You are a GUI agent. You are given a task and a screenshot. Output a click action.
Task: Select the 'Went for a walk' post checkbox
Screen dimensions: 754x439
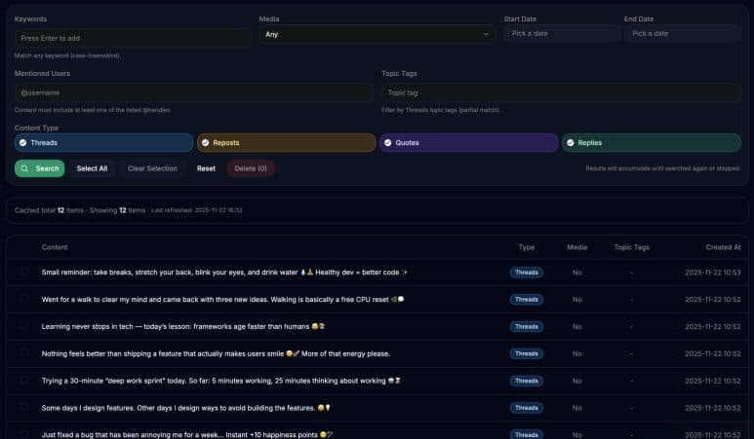25,300
